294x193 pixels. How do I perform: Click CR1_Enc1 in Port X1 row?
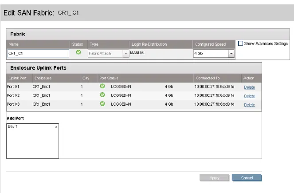[x=41, y=87]
